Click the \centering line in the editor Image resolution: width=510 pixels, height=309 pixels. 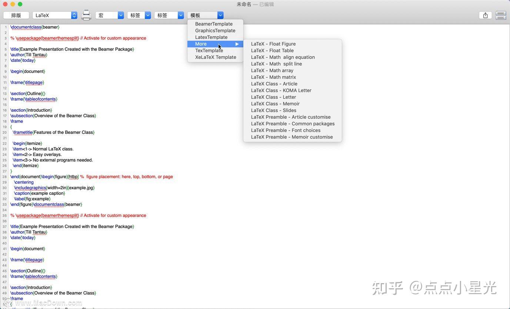tap(24, 182)
